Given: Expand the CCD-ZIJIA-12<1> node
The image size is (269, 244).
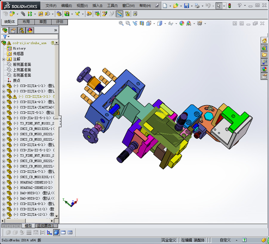Looking at the screenshot, I should pos(4,215).
